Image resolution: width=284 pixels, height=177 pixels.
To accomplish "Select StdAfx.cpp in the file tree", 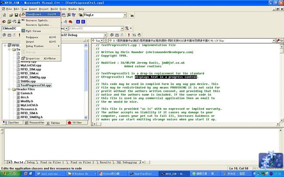I will (28, 81).
